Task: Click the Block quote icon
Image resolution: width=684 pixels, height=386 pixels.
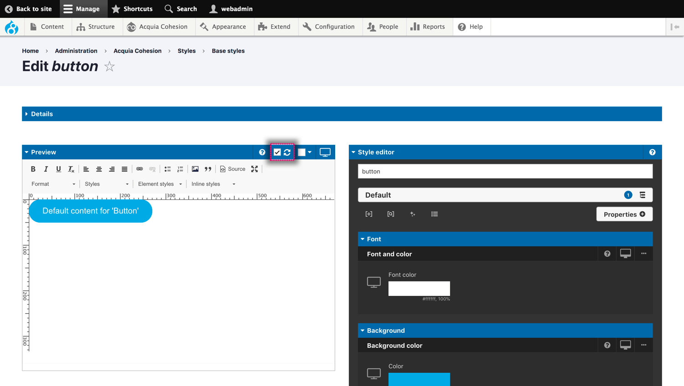Action: [208, 169]
